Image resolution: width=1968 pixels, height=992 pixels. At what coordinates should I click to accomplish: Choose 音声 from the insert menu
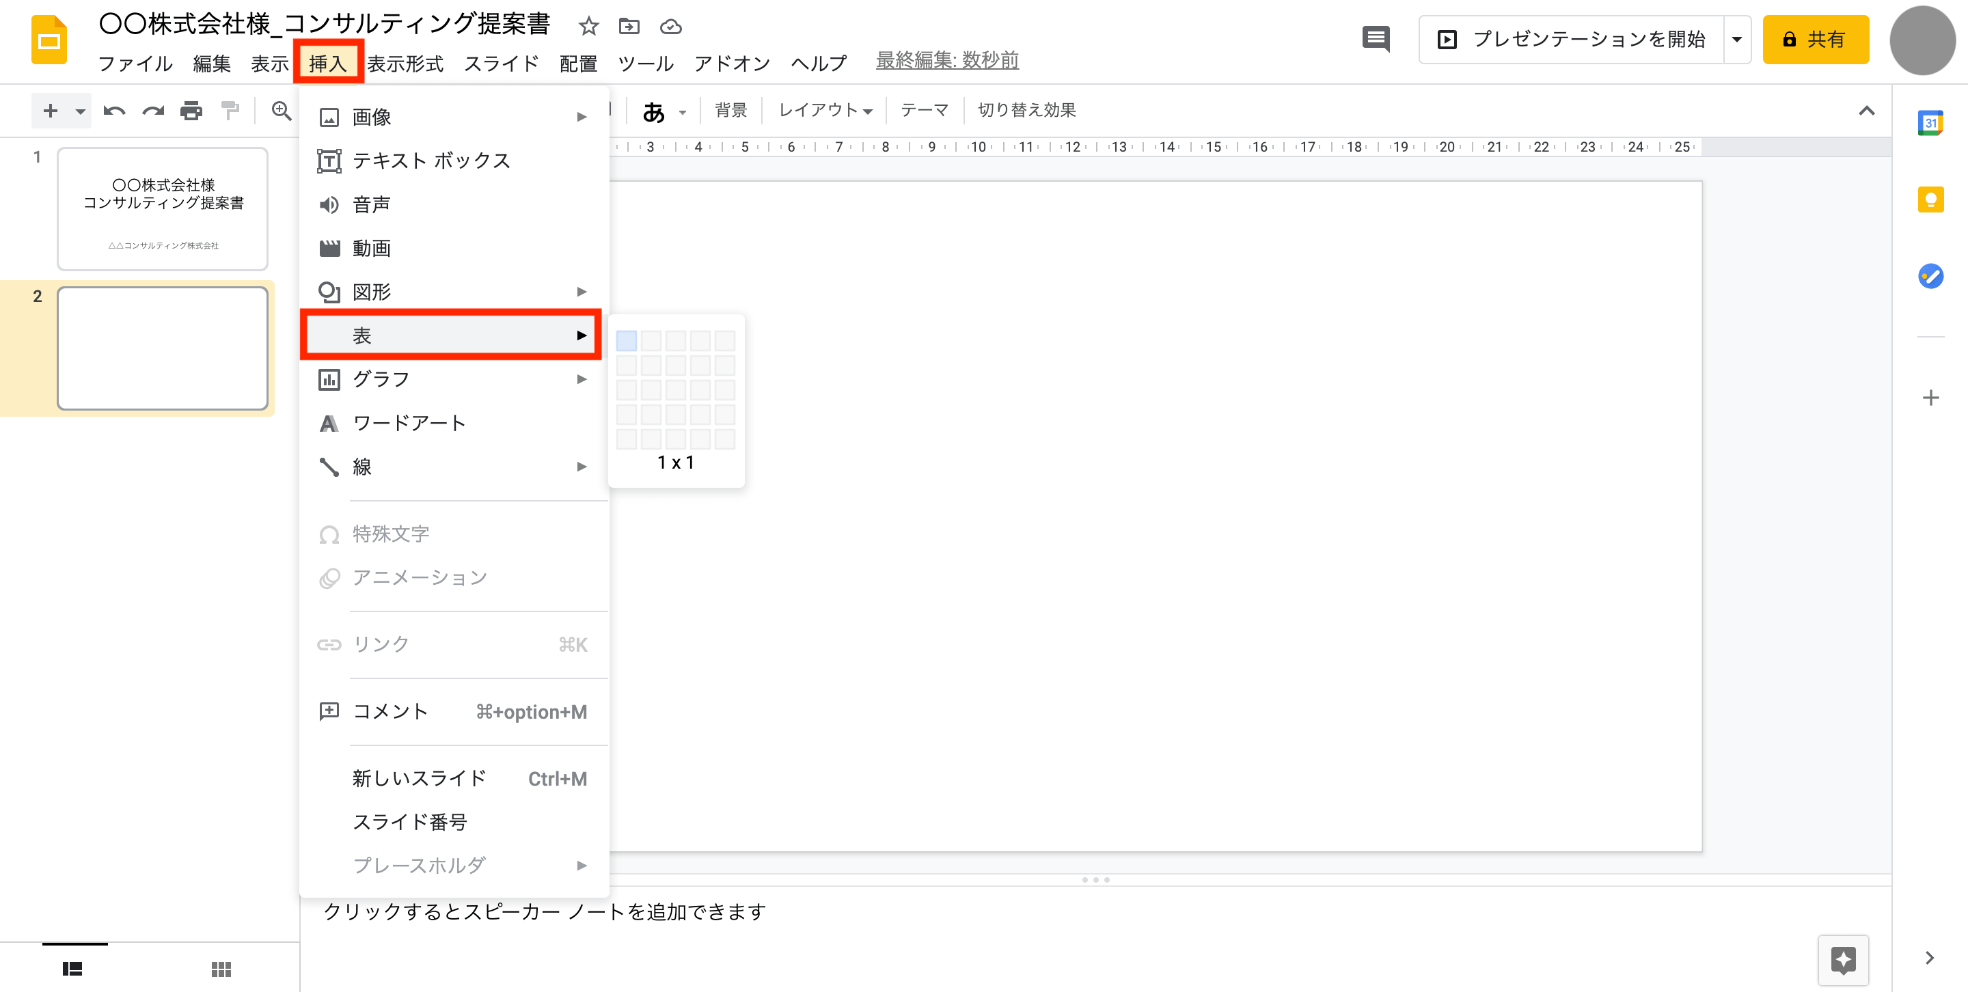pyautogui.click(x=454, y=205)
